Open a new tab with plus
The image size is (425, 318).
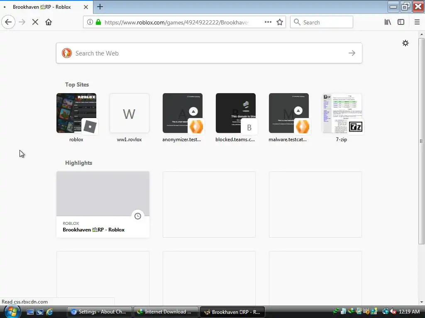(100, 7)
